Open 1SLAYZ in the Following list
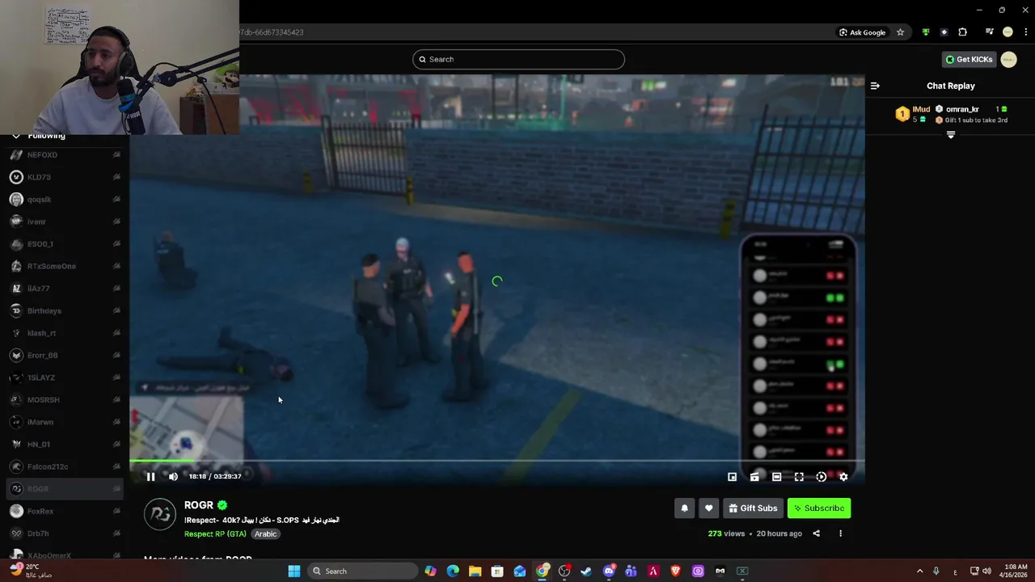The height and width of the screenshot is (582, 1035). tap(65, 377)
